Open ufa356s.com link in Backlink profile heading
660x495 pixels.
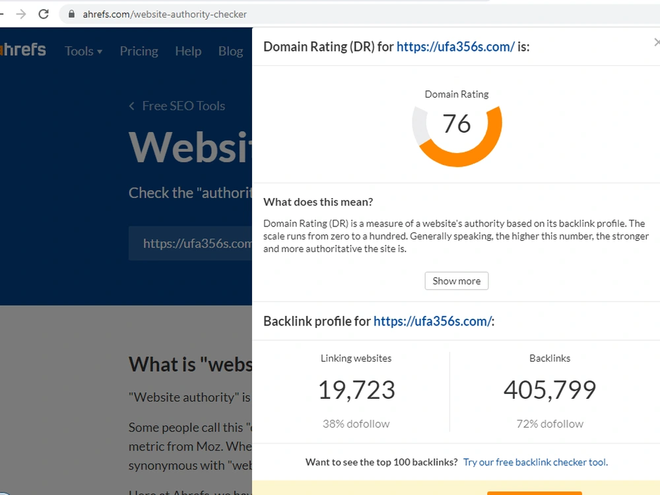click(432, 321)
